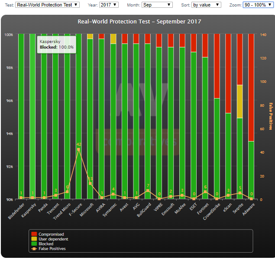Image resolution: width=275 pixels, height=260 pixels.
Task: Select Trend Micro false positives marker
Action: [67, 192]
